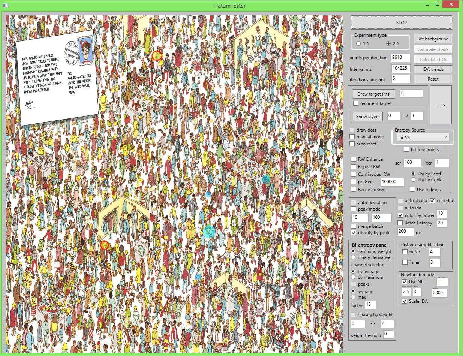Screen dimensions: 463x356
Task: Enable the Batch Entropy checkbox
Action: pos(400,223)
